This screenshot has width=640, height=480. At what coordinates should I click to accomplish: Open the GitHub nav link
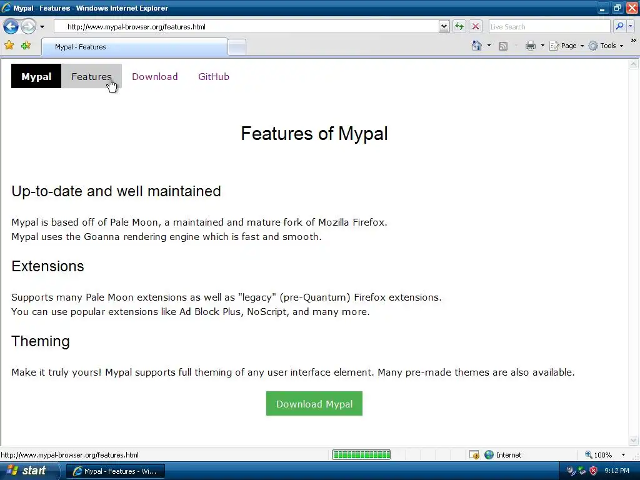pos(214,76)
